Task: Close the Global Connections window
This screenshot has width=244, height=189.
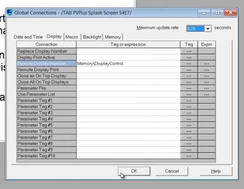Action: point(230,13)
